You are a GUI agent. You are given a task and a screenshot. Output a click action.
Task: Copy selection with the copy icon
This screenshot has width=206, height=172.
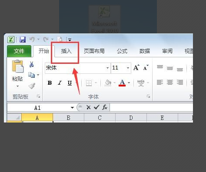tap(31, 75)
